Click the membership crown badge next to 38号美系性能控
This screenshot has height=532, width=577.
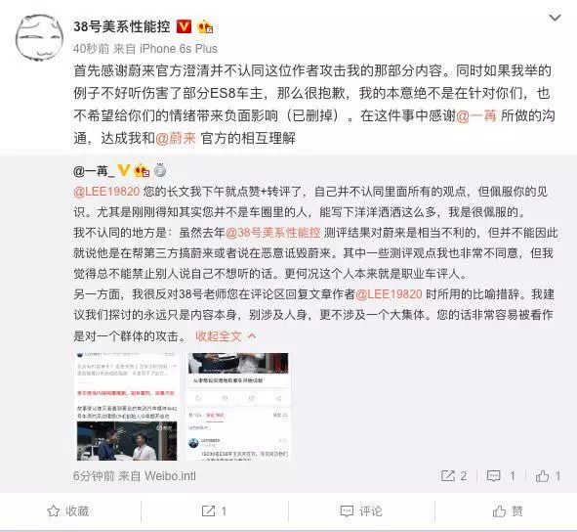tap(205, 26)
